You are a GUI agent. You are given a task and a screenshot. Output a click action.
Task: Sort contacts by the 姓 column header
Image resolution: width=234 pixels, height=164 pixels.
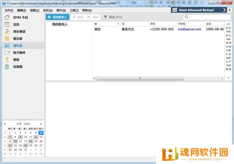click(x=107, y=24)
